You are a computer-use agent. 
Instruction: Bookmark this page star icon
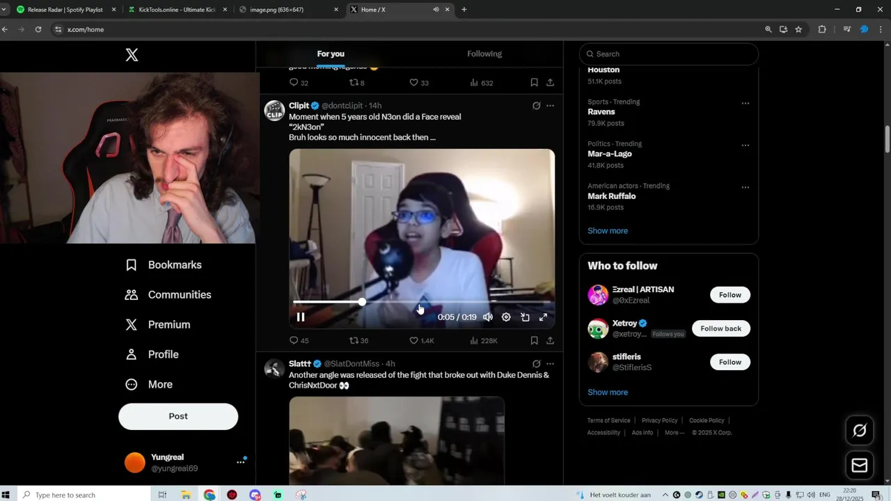(x=798, y=29)
